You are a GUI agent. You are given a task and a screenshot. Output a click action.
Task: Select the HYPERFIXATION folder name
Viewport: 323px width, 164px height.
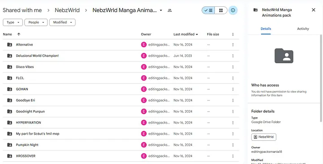pyautogui.click(x=28, y=122)
